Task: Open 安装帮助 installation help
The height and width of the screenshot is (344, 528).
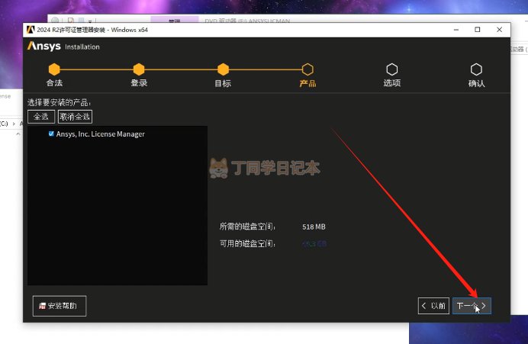Action: pyautogui.click(x=60, y=306)
